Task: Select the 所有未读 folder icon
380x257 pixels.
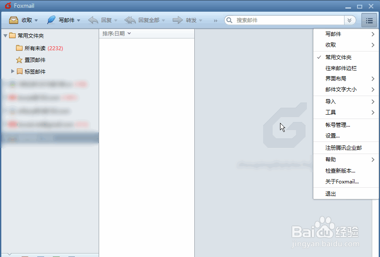Action: (x=19, y=48)
